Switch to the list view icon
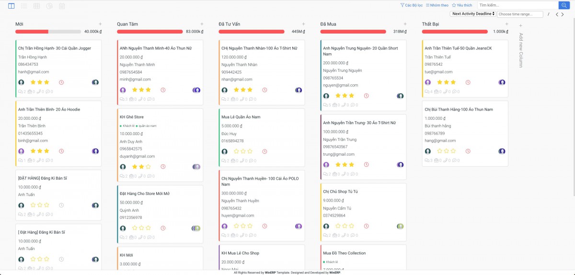 (24, 6)
